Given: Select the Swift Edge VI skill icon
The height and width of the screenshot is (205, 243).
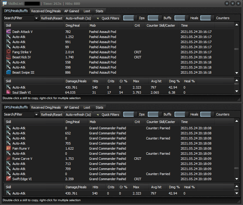Looking at the screenshot, I should tap(9, 179).
